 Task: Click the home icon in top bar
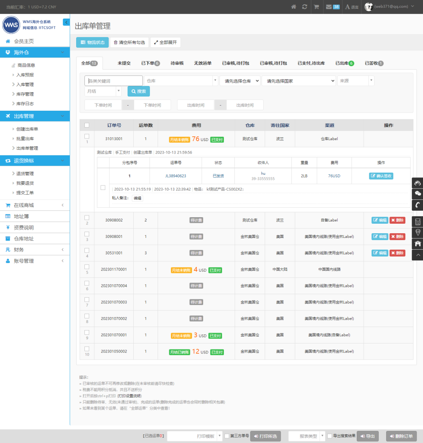(294, 7)
